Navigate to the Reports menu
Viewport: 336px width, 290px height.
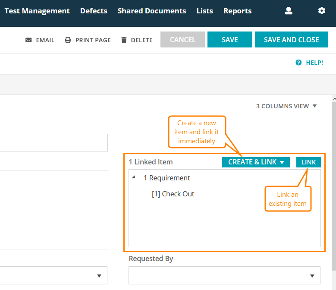[237, 11]
